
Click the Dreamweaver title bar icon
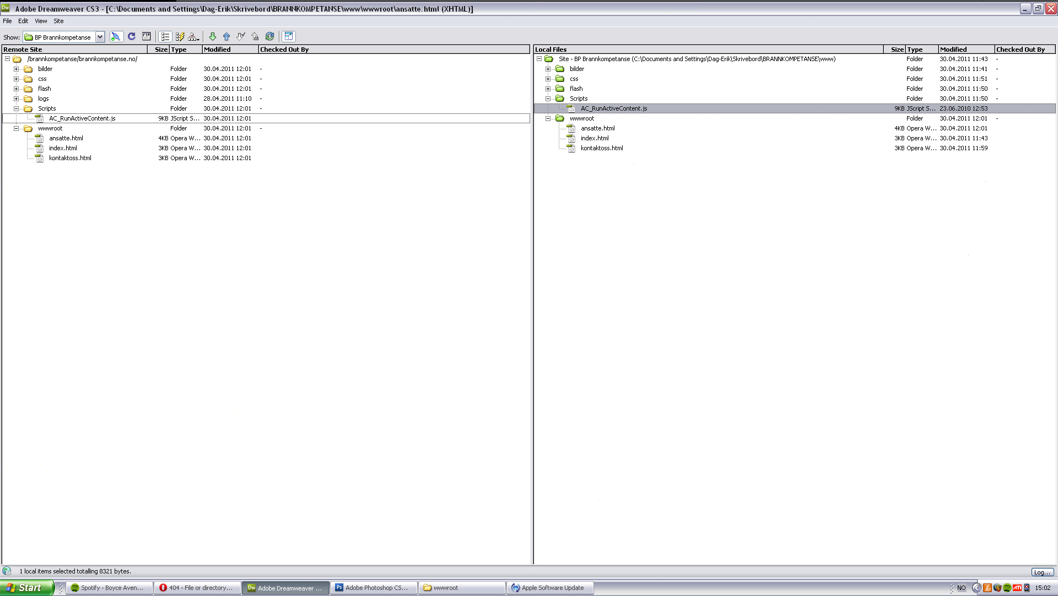pyautogui.click(x=6, y=8)
